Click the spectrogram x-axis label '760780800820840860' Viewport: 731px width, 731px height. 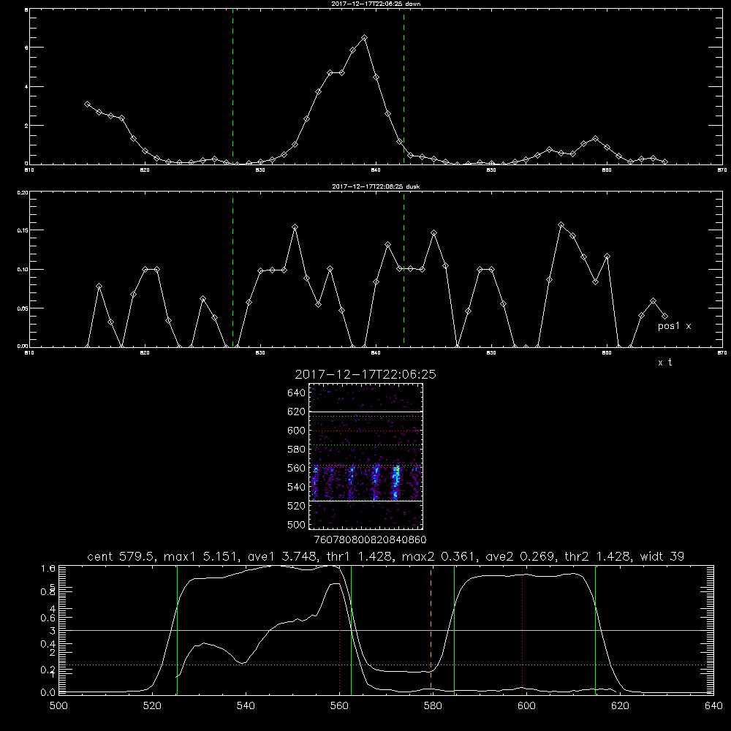tap(370, 539)
